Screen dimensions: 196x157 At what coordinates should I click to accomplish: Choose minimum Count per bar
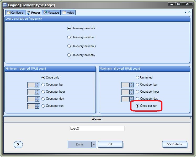click(52, 85)
